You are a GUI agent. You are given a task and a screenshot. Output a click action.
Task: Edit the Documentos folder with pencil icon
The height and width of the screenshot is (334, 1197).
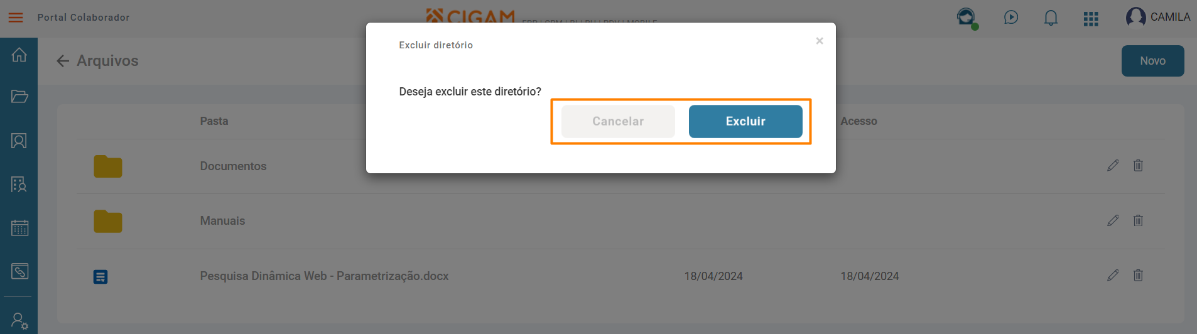[x=1113, y=166]
